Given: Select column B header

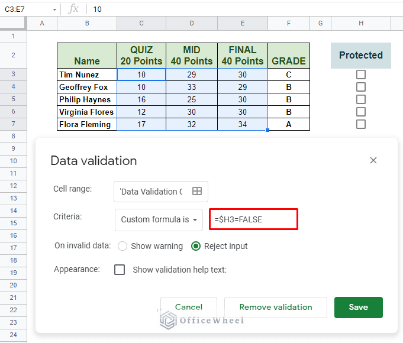Looking at the screenshot, I should 87,24.
